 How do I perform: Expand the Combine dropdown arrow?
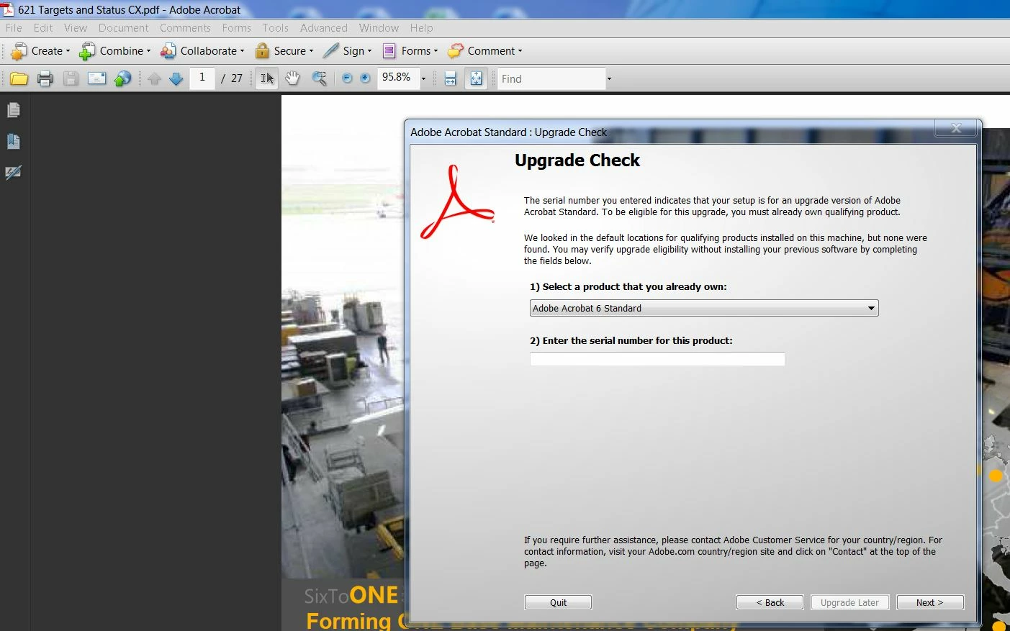[x=148, y=51]
